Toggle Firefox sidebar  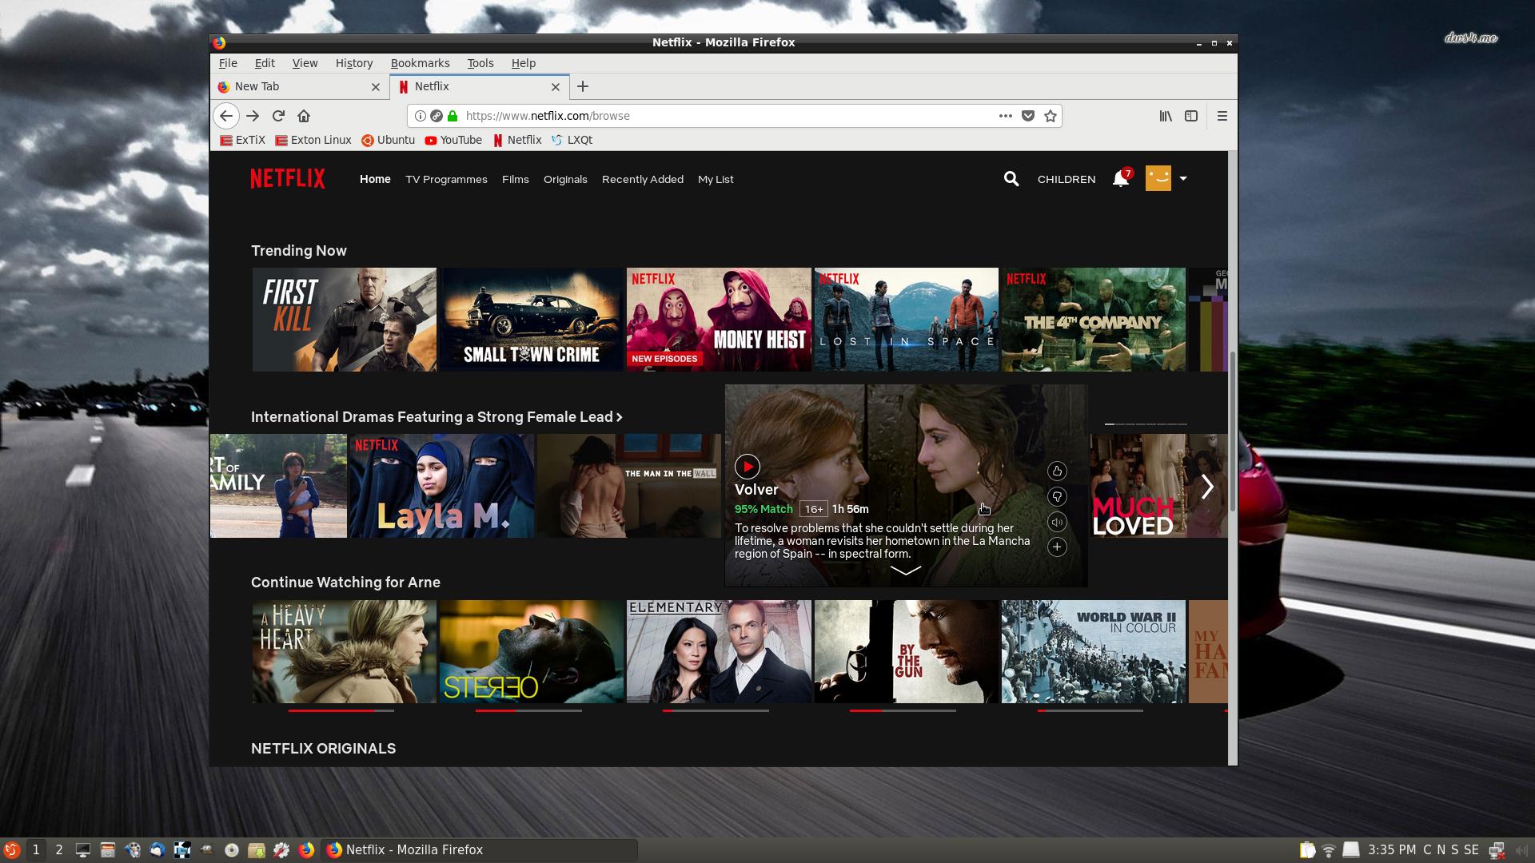click(1191, 116)
